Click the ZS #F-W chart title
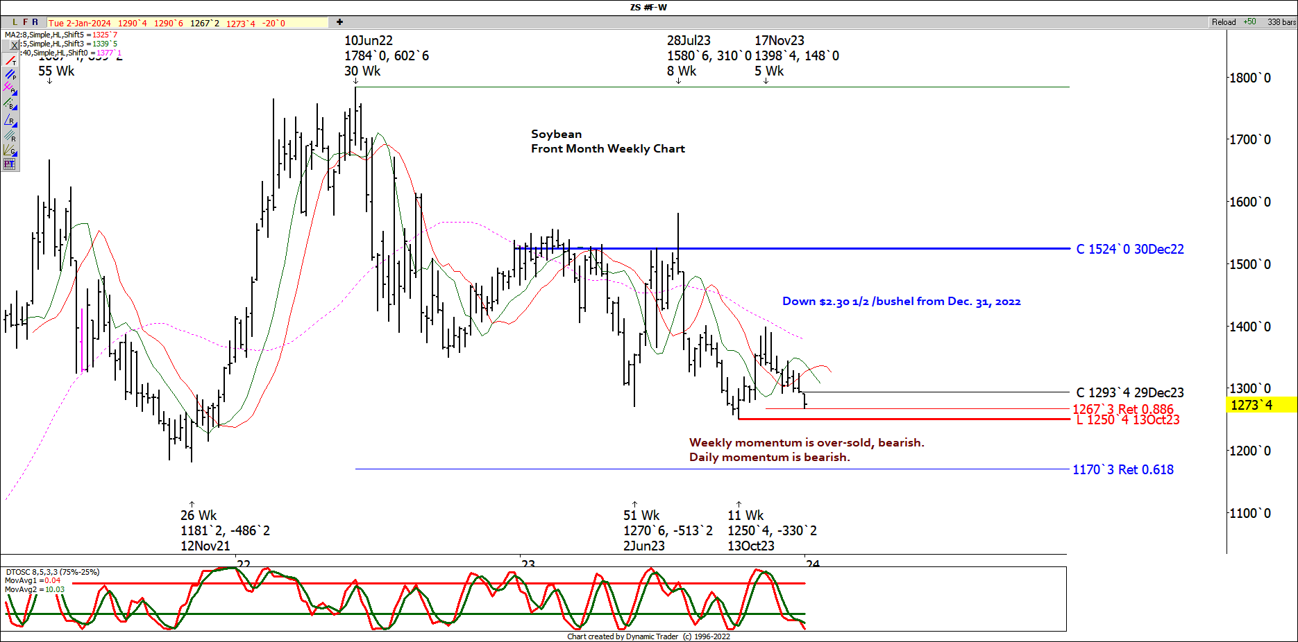This screenshot has height=642, width=1298. click(x=648, y=7)
